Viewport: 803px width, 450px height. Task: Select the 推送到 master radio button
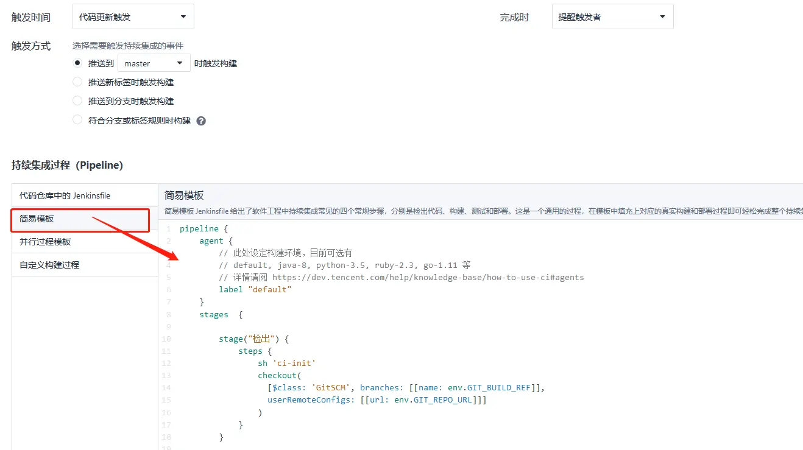click(77, 63)
